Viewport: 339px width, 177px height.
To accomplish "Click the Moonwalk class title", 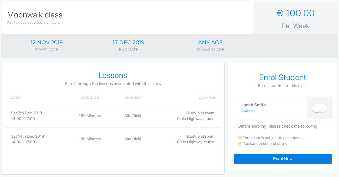I will [x=35, y=15].
